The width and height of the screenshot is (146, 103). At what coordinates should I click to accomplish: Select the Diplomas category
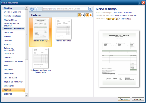tap(8, 40)
